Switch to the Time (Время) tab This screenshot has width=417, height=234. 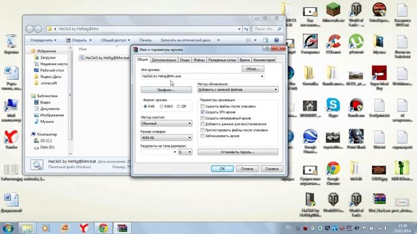(x=244, y=60)
